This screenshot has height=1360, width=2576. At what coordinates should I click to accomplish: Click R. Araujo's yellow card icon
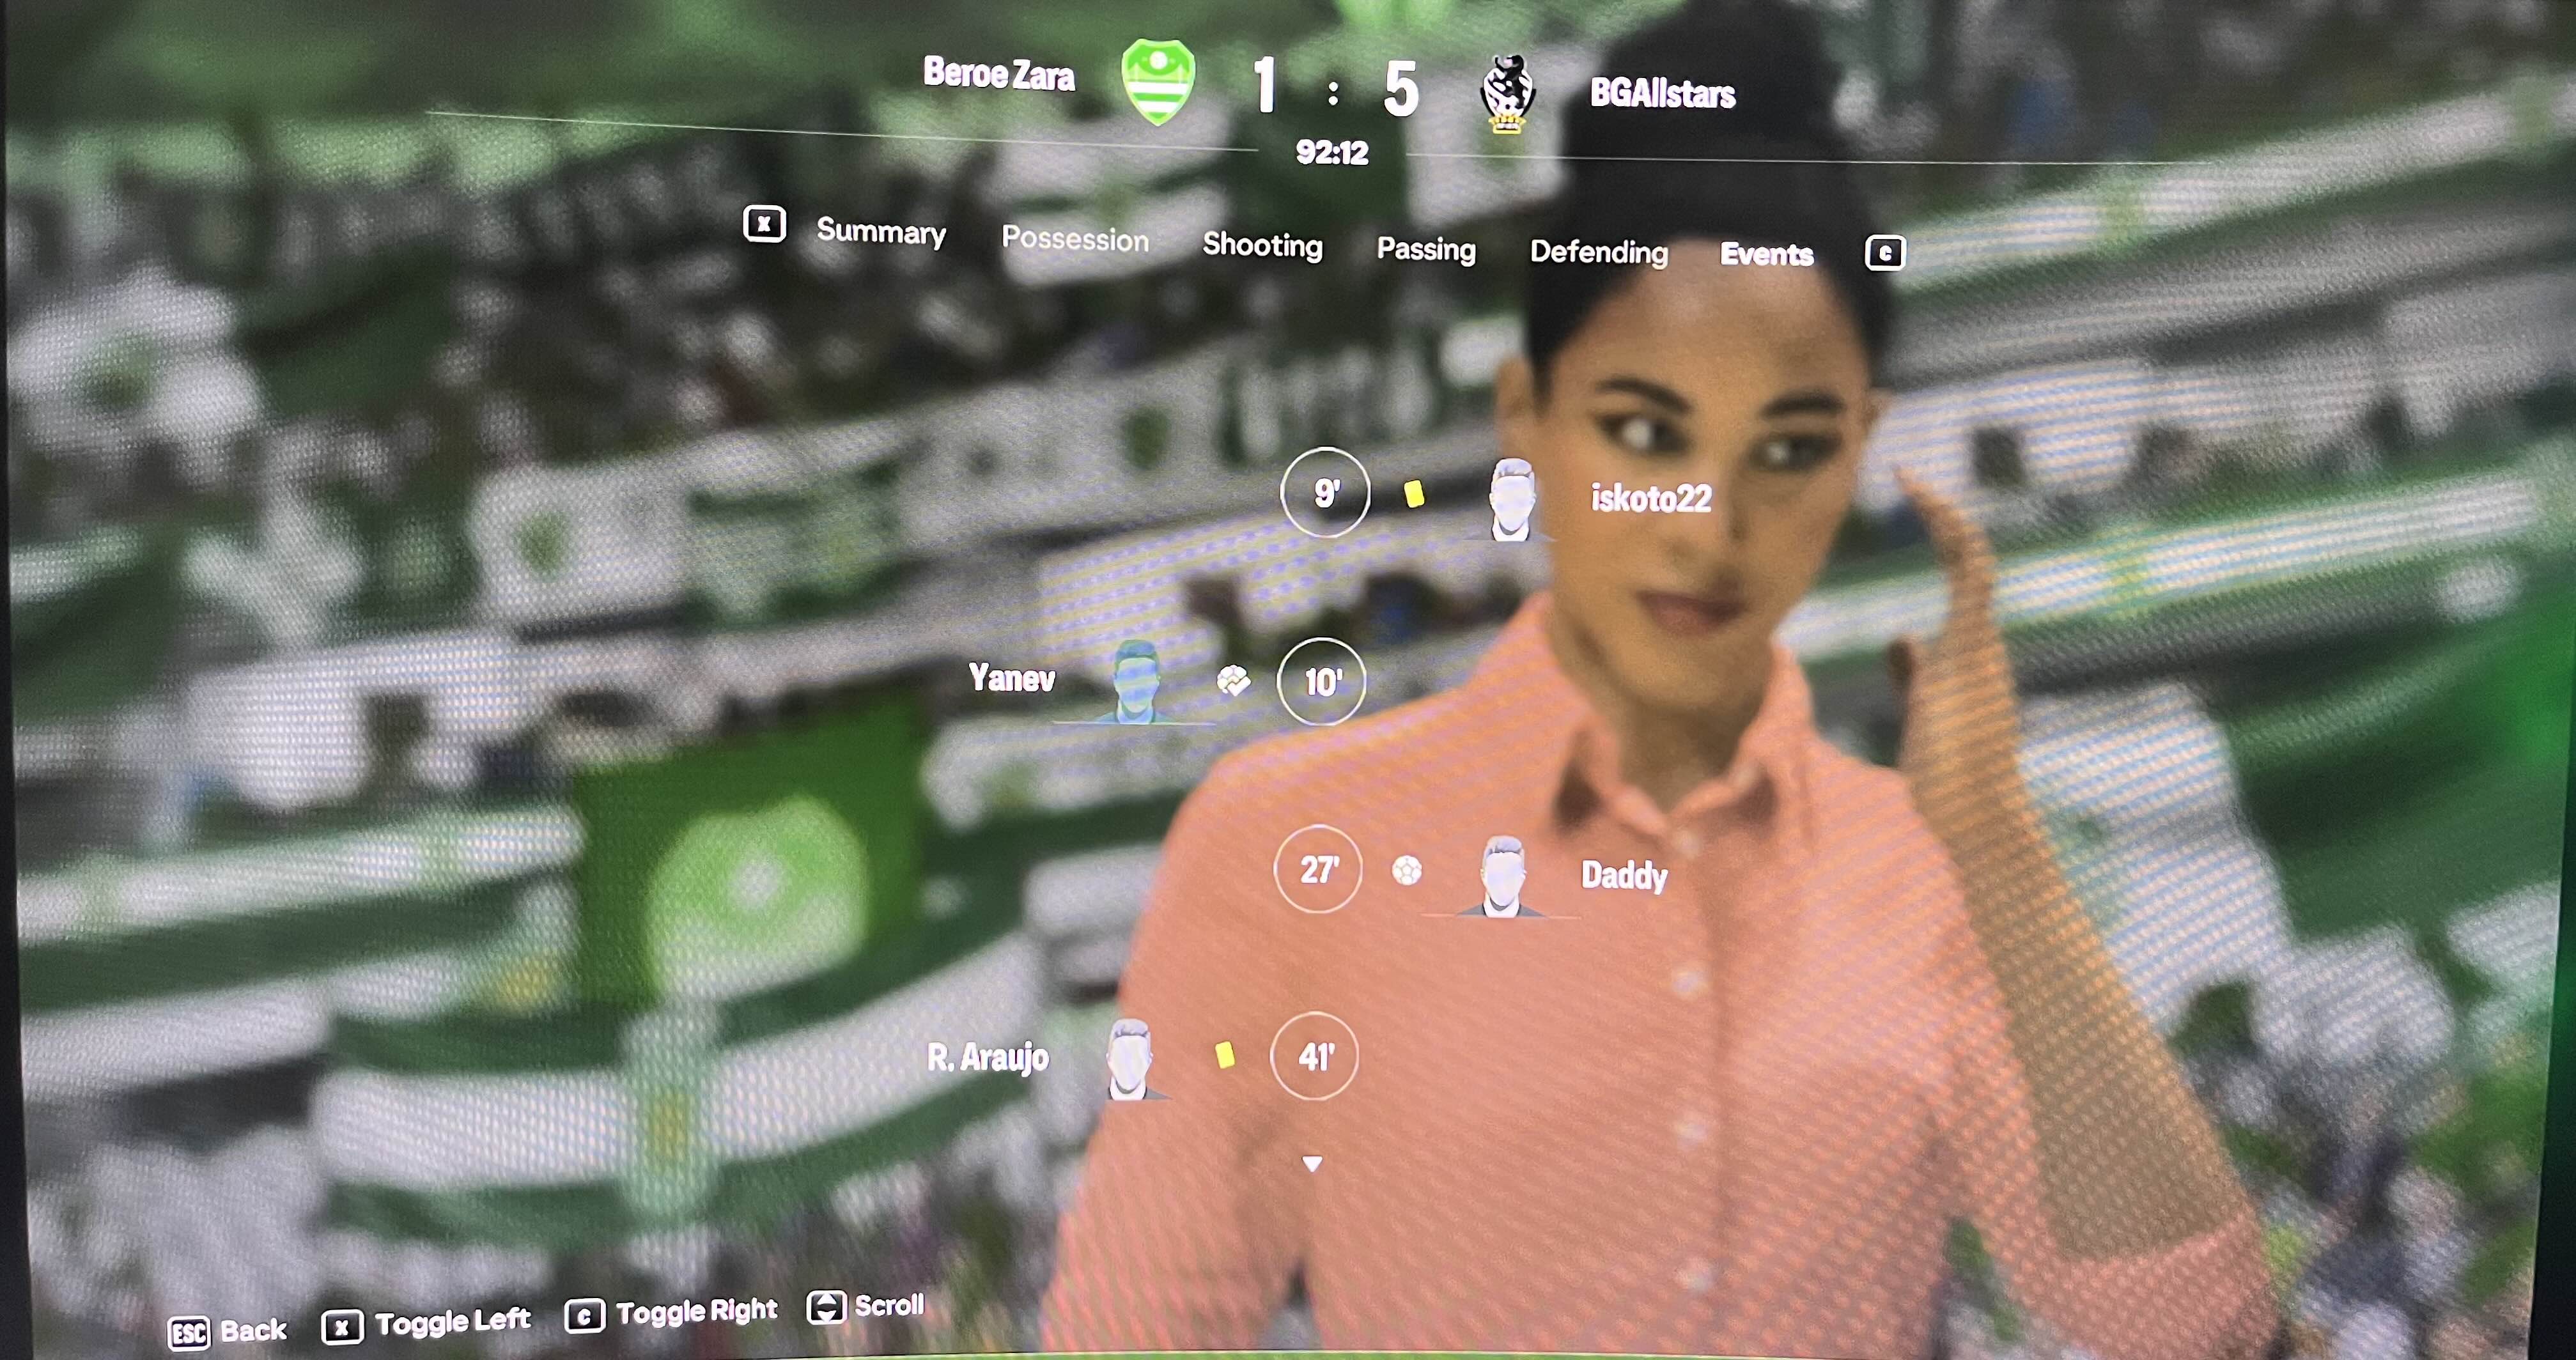(1224, 1055)
